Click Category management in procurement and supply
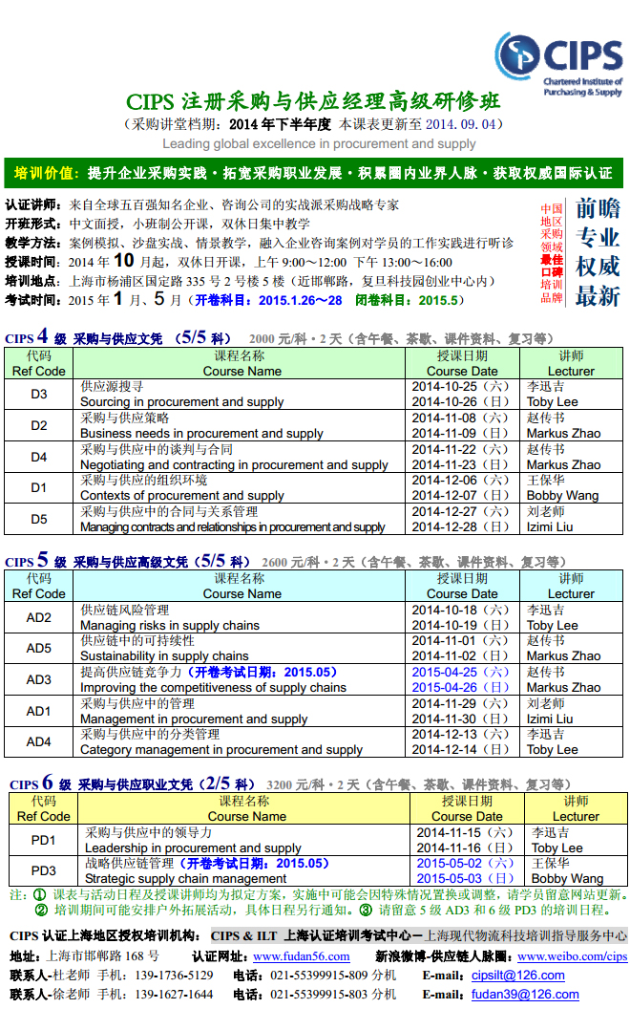Image resolution: width=630 pixels, height=1030 pixels. pos(221,750)
